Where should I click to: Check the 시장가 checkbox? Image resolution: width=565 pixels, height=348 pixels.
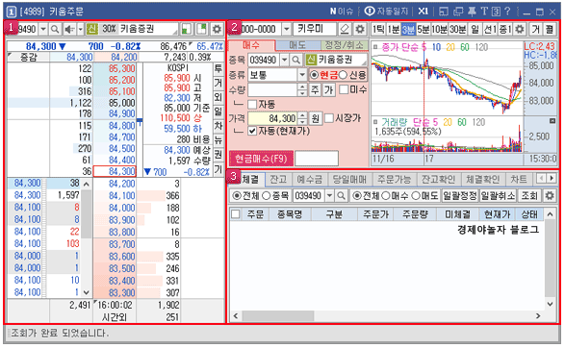pos(329,118)
